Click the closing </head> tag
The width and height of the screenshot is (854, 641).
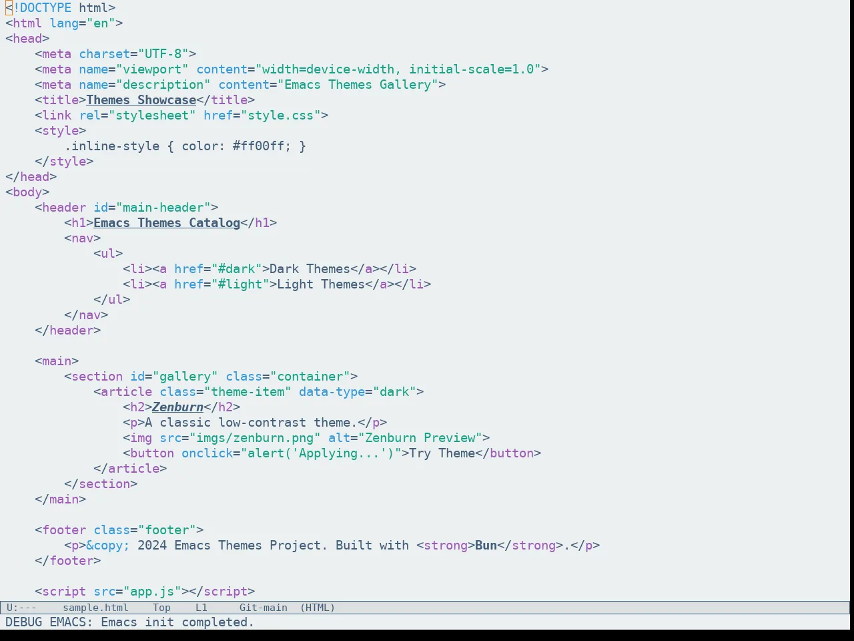click(31, 177)
